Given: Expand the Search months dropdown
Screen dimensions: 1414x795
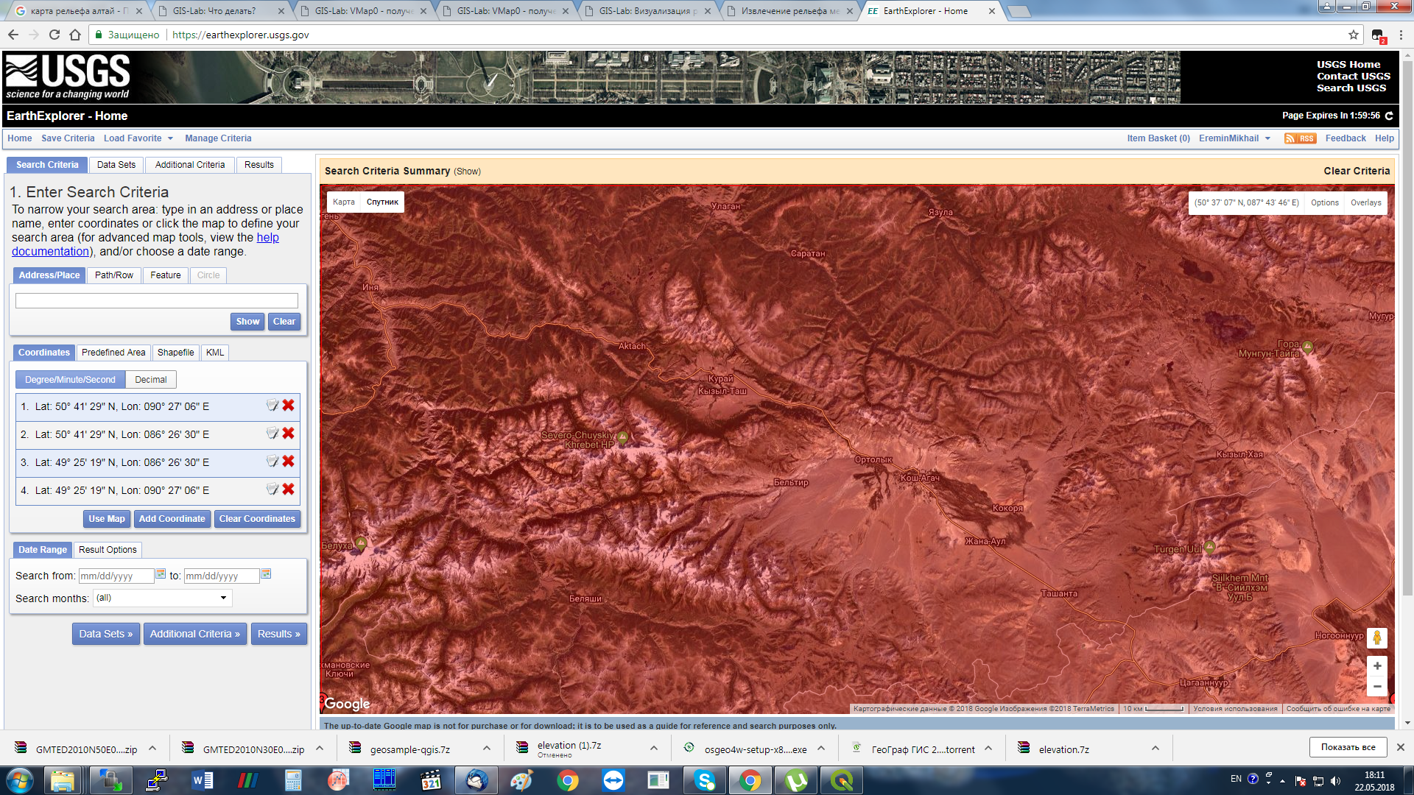Looking at the screenshot, I should (162, 598).
